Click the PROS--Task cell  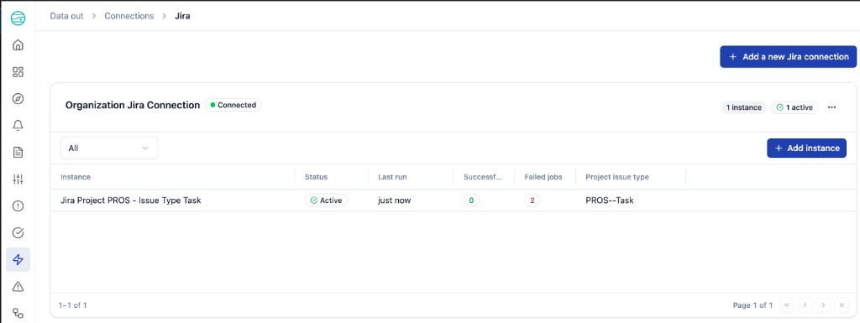(x=610, y=201)
